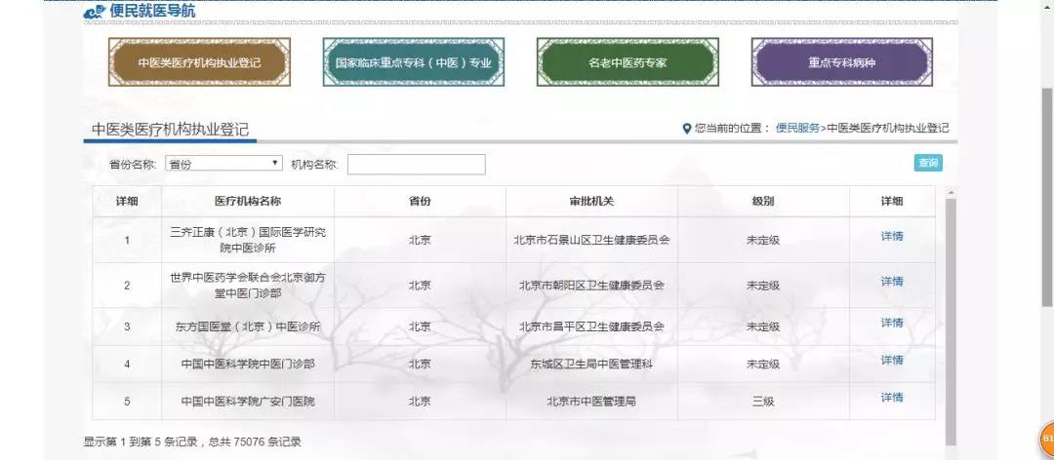Viewport: 1054px width, 460px height.
Task: Open 详情 for 世界中医药学会联合会北京御方堂中医门诊部
Action: click(x=892, y=282)
